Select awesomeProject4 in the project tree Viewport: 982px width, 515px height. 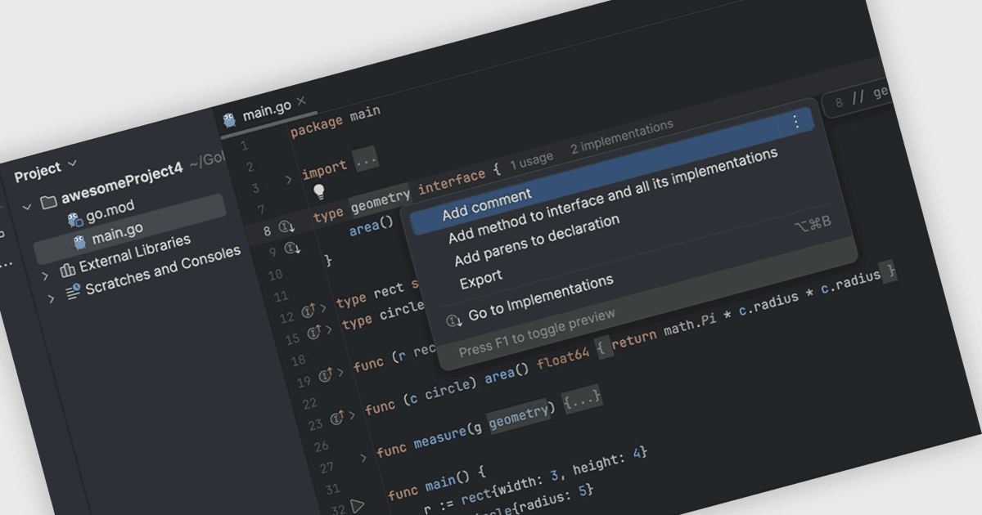tap(124, 183)
